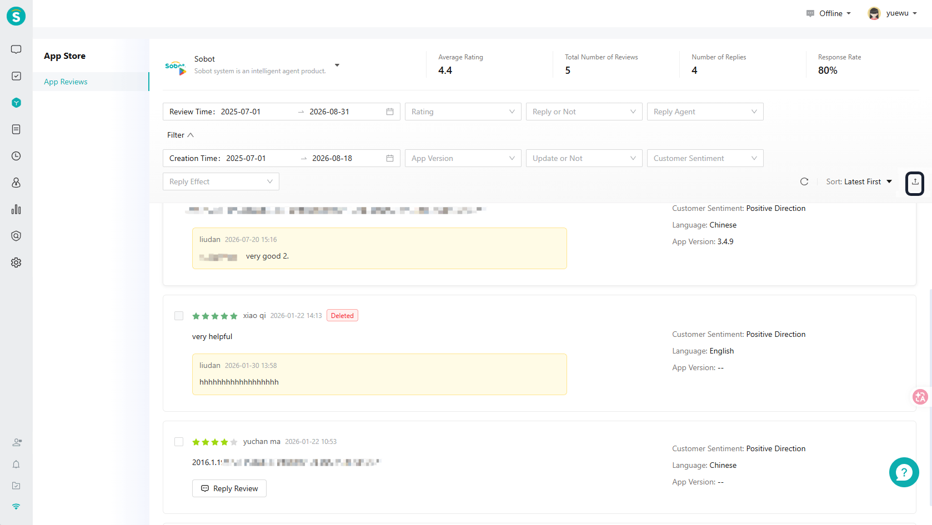Open the Sort Latest First dropdown

(859, 181)
